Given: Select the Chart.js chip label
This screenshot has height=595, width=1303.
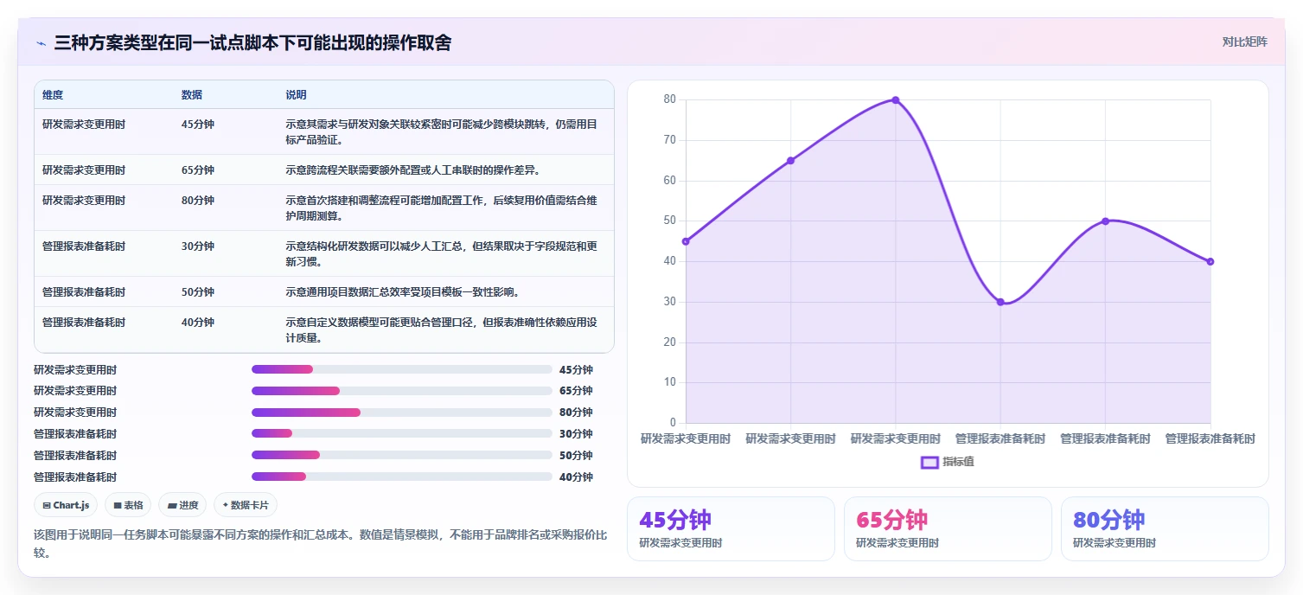Looking at the screenshot, I should pyautogui.click(x=71, y=505).
